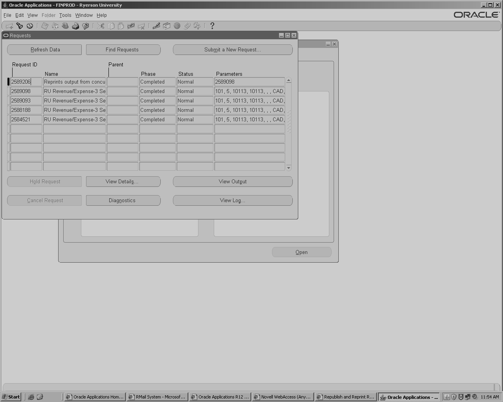Image resolution: width=503 pixels, height=402 pixels.
Task: Open the Show Navigator toolbar icon
Action: (30, 26)
